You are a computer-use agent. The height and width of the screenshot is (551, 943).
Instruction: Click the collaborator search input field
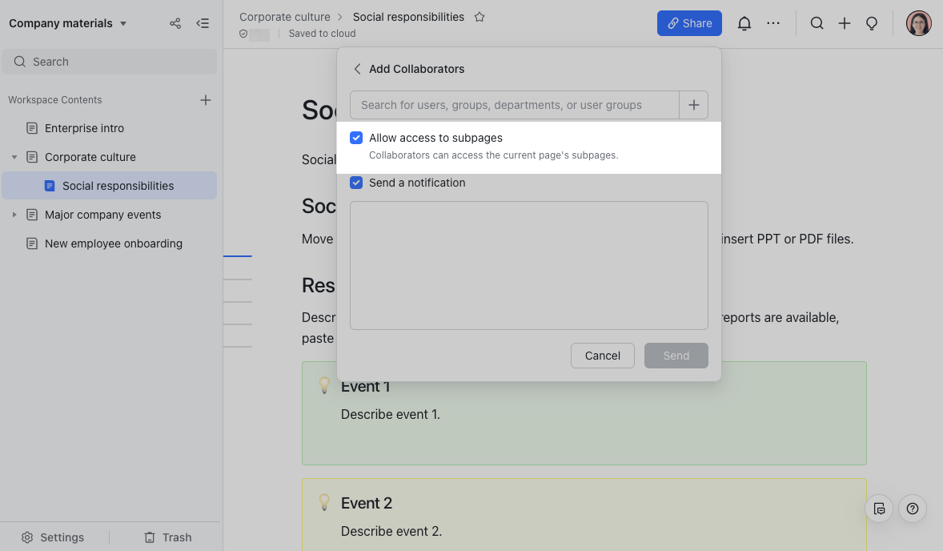point(514,105)
